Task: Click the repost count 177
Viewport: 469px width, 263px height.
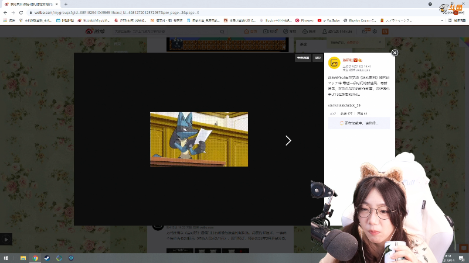Action: tap(346, 113)
